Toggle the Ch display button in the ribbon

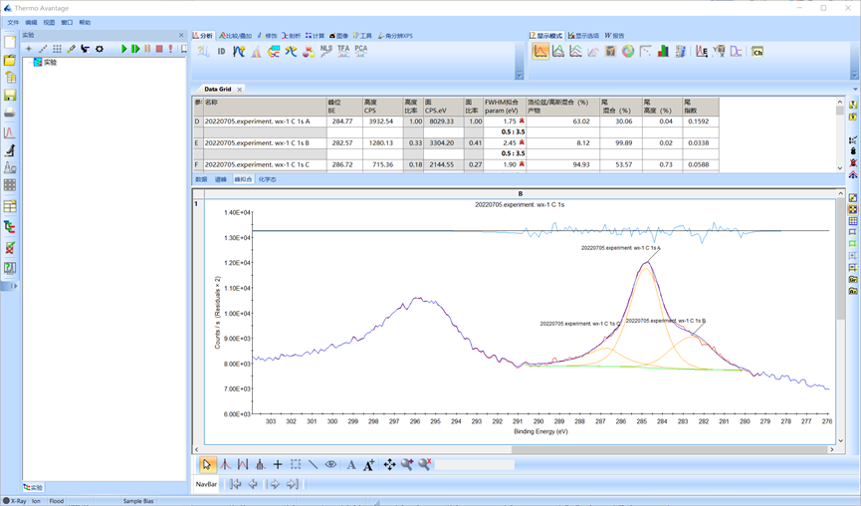[x=756, y=51]
